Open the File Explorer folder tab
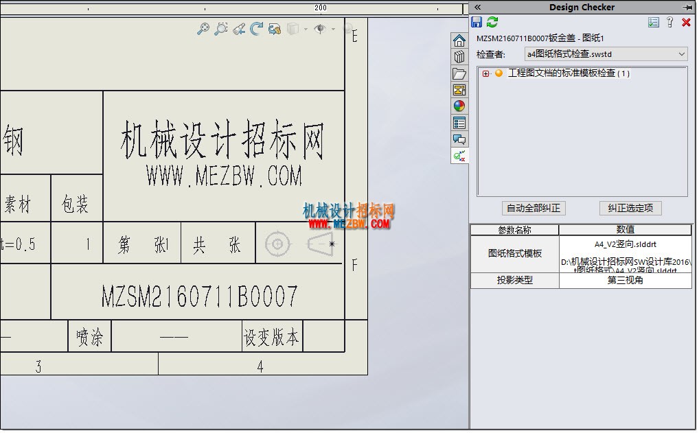 [x=459, y=73]
